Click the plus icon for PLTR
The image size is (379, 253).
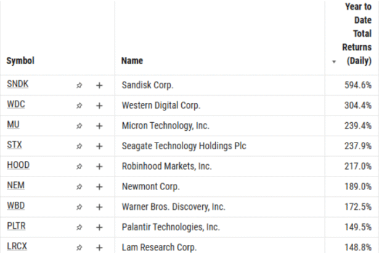[99, 227]
